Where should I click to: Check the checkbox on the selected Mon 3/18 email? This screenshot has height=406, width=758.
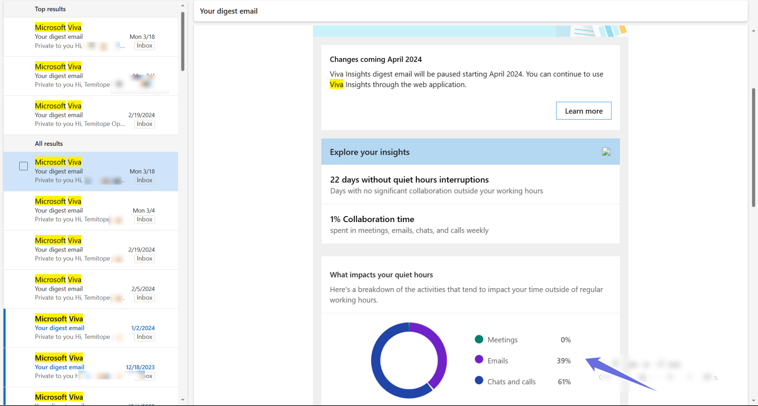click(23, 166)
